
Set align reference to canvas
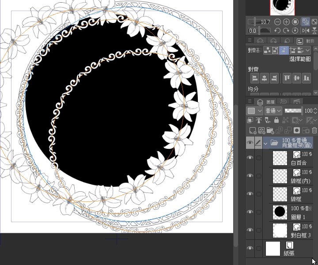click(x=275, y=50)
